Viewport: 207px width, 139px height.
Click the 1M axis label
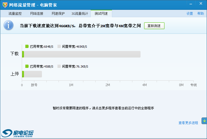71,85
